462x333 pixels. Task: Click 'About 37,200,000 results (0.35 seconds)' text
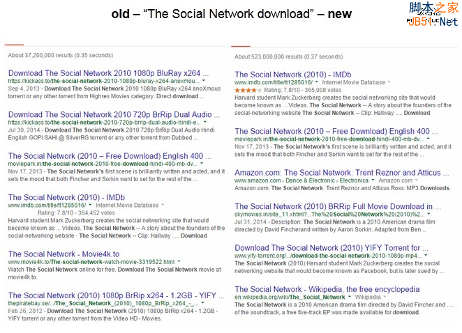click(x=61, y=55)
